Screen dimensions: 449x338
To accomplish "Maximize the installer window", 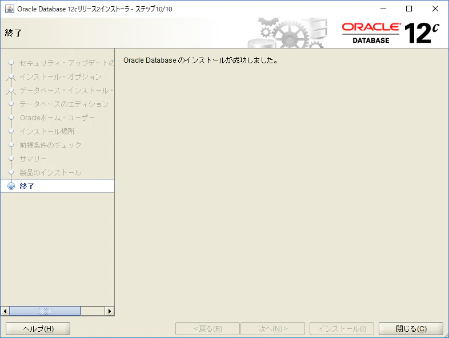I will [x=409, y=9].
